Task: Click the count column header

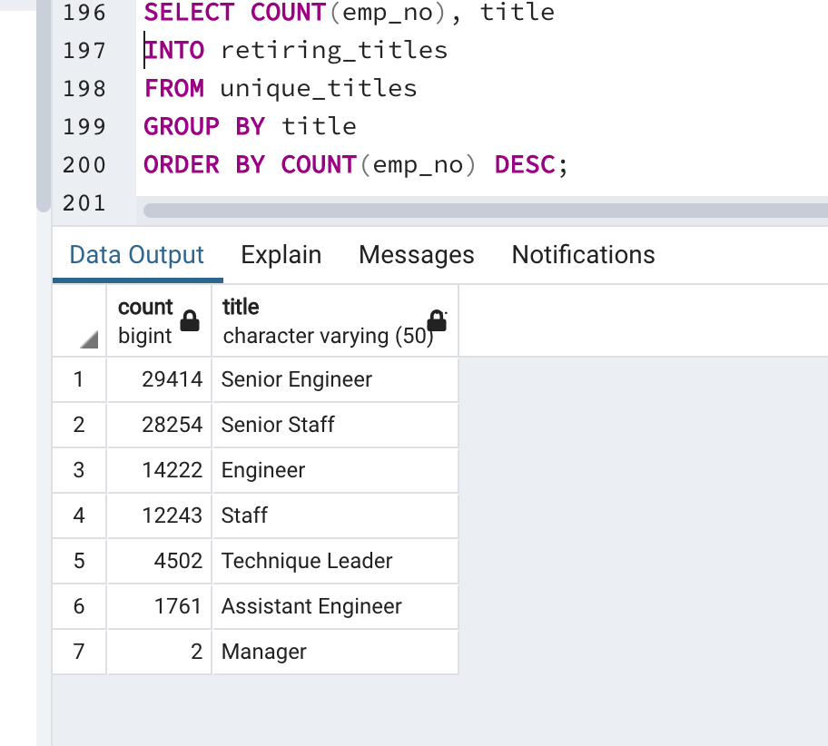Action: coord(159,321)
